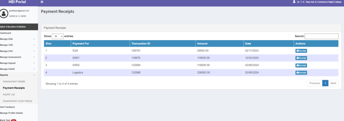Select page 1 in pagination

click(325, 83)
